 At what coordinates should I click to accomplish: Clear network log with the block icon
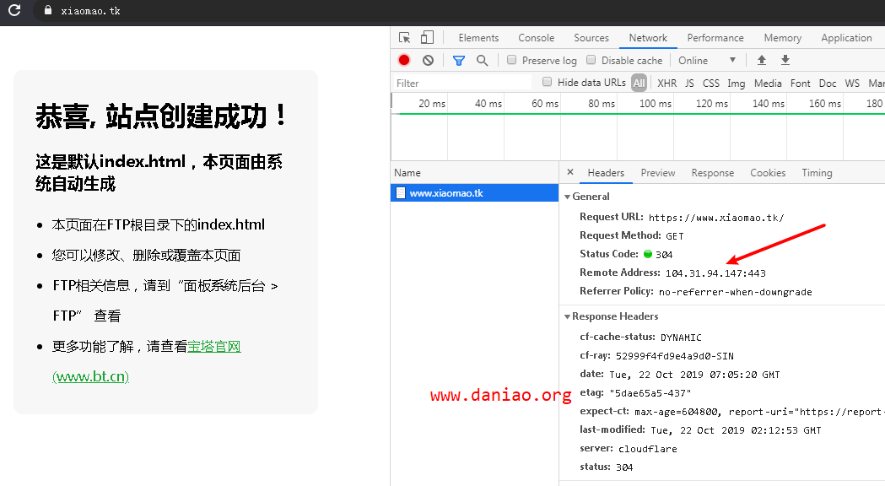click(427, 60)
